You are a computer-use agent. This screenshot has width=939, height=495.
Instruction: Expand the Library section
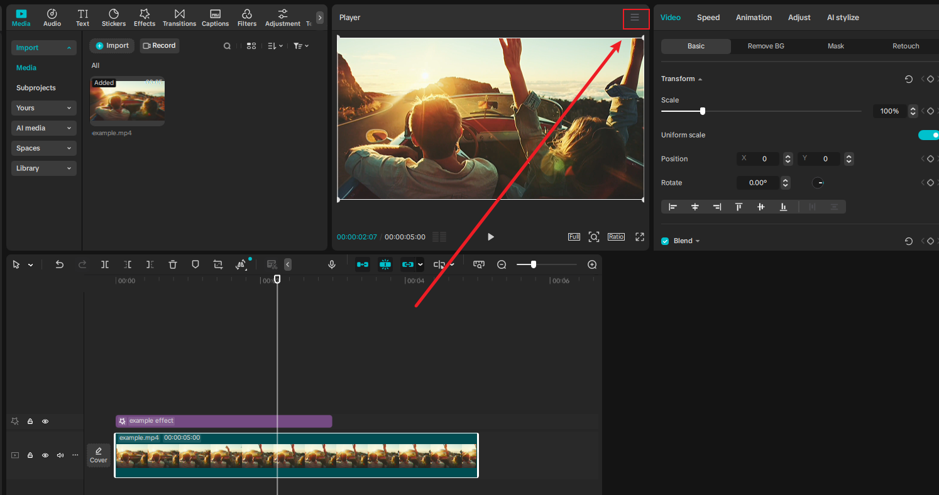(x=43, y=168)
